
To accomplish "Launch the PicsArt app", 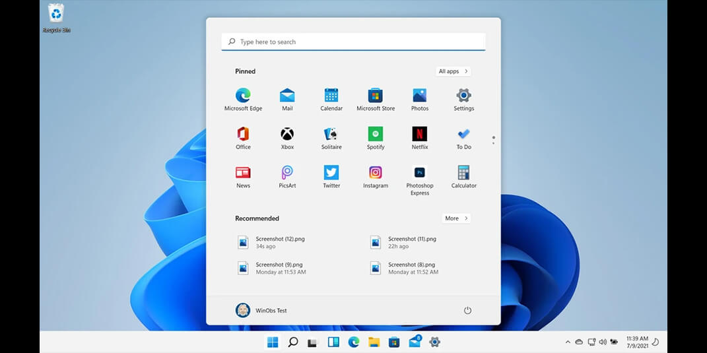I will (x=287, y=177).
